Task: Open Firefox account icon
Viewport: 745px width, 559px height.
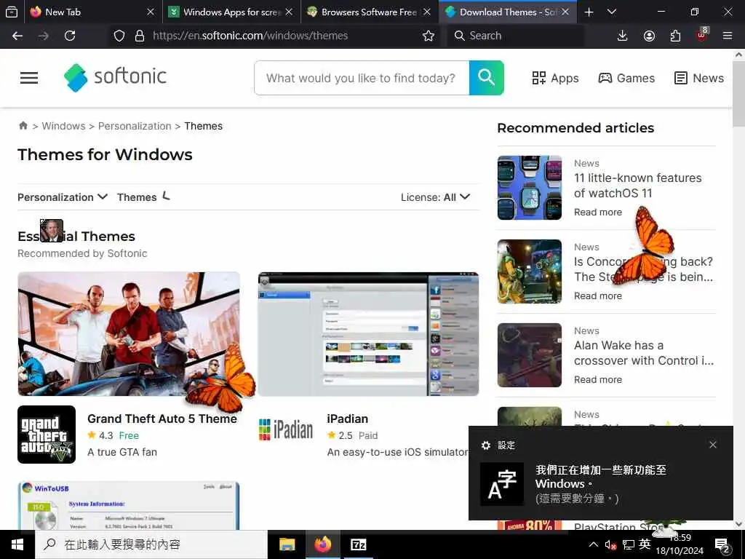Action: click(x=649, y=36)
